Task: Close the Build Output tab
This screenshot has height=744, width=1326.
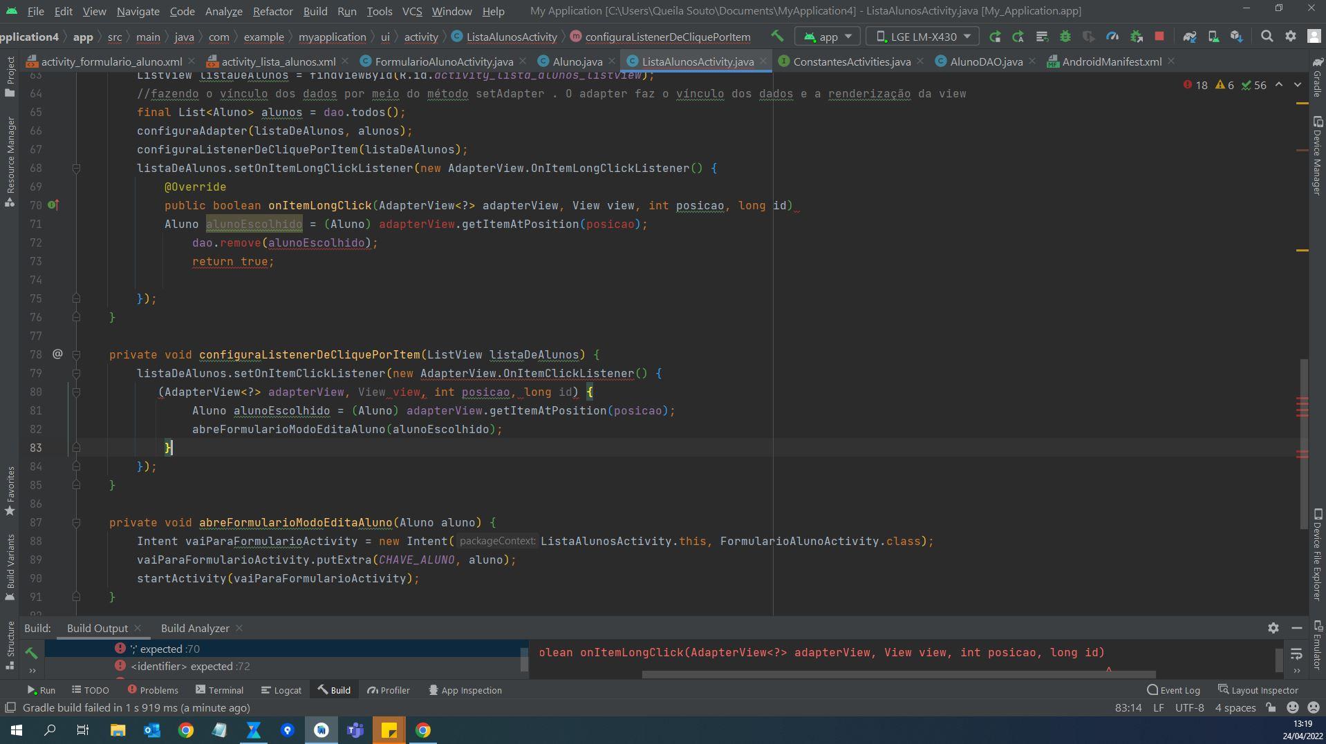Action: click(x=138, y=628)
